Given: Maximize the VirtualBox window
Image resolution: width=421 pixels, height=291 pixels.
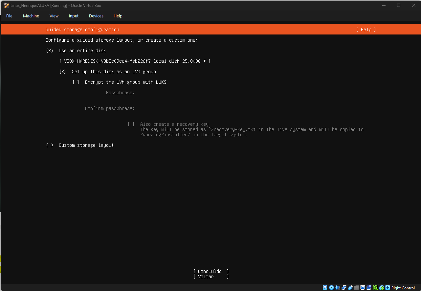Looking at the screenshot, I should (x=399, y=5).
